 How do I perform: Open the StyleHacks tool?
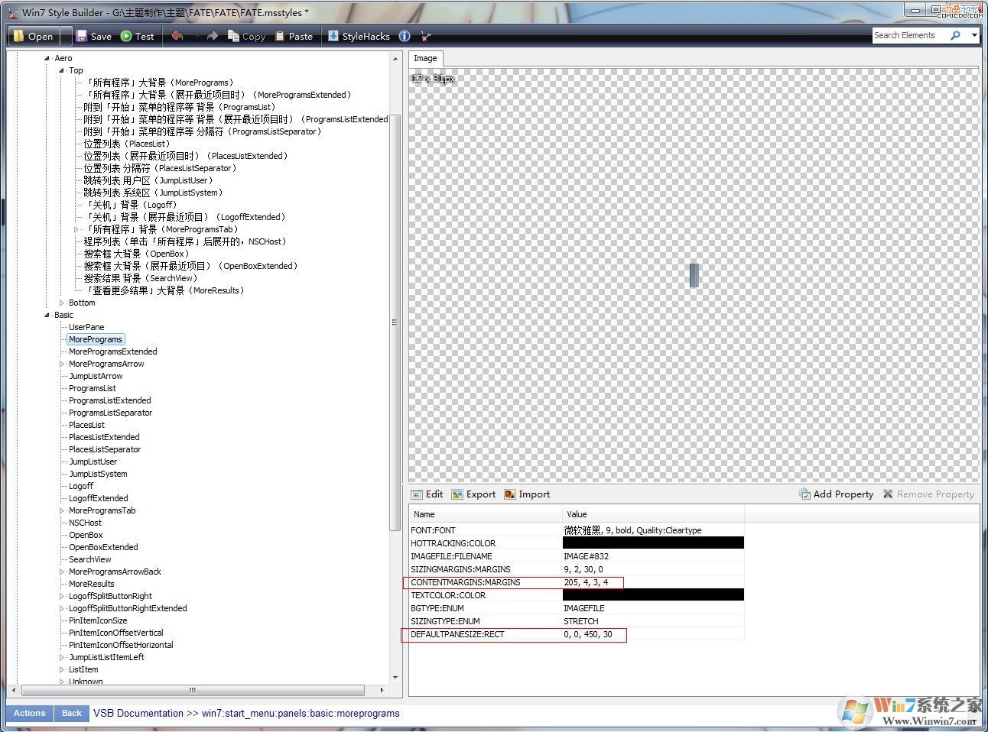point(359,35)
